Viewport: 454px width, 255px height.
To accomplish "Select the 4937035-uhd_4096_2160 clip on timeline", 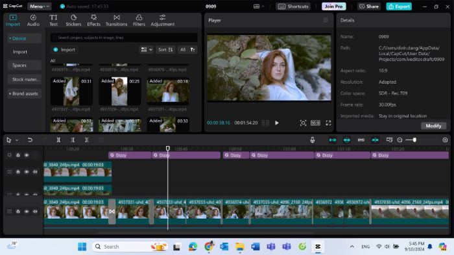I will 281,212.
